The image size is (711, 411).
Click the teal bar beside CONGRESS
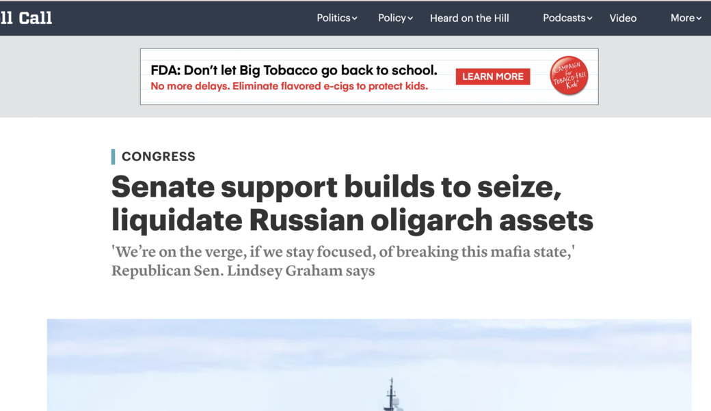pos(113,156)
